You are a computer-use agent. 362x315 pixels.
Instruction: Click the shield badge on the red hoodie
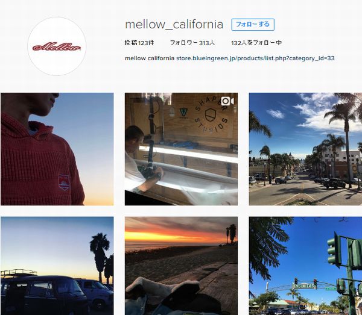pyautogui.click(x=64, y=182)
